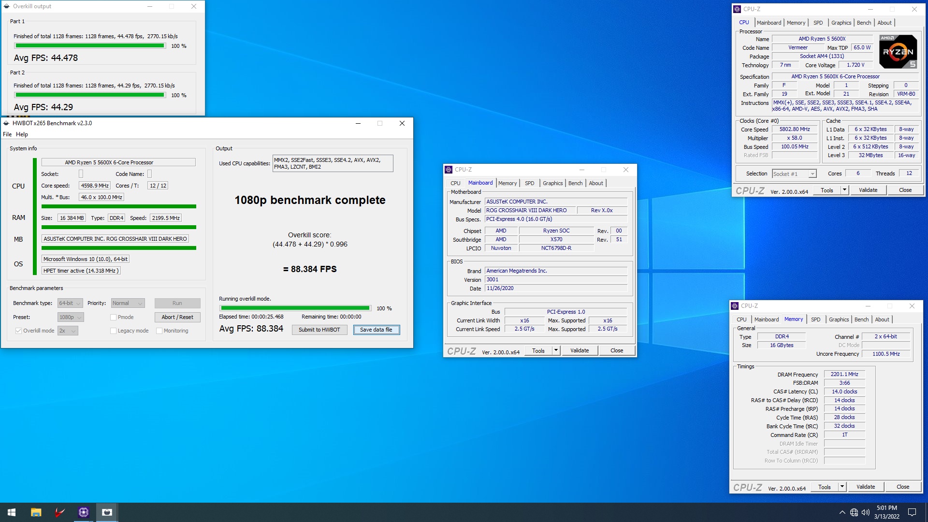This screenshot has width=928, height=522.
Task: Click the RAM Speed 2199.5 MHz field
Action: point(166,218)
